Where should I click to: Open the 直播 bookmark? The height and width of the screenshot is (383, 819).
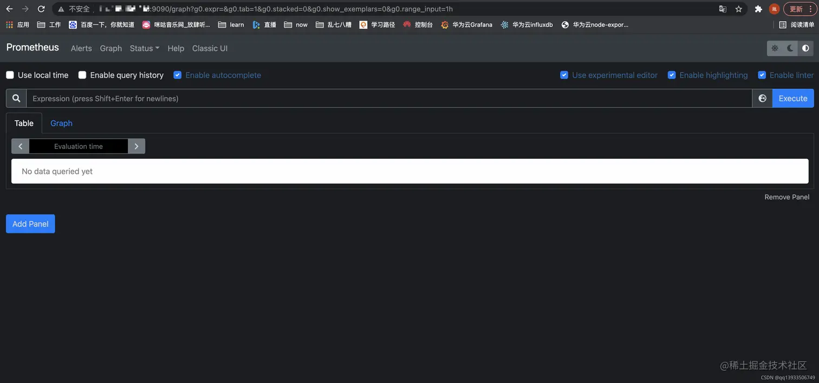(264, 25)
